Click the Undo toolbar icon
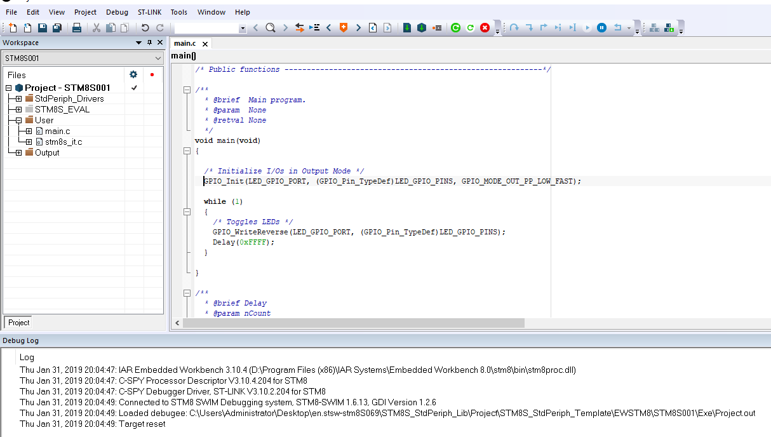Viewport: 771px width, 437px height. tap(145, 28)
